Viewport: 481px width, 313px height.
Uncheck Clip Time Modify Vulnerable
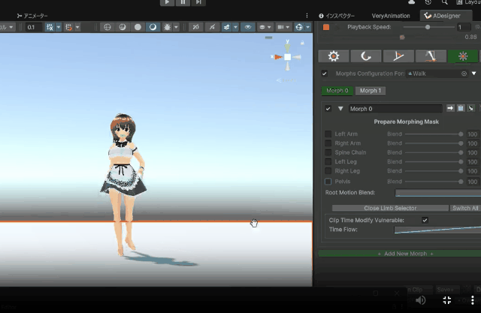click(x=425, y=220)
